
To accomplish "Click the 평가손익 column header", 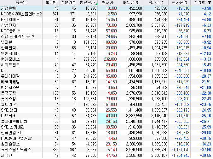I will (x=179, y=2).
